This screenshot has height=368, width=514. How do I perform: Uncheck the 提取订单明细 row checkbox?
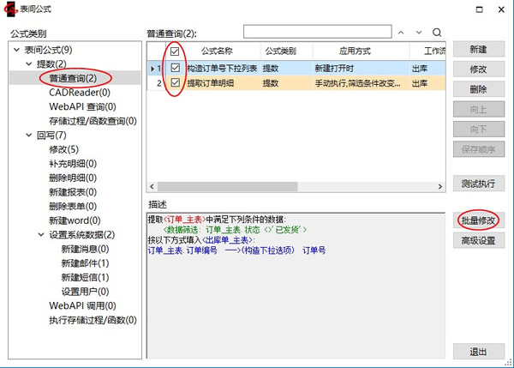point(176,83)
